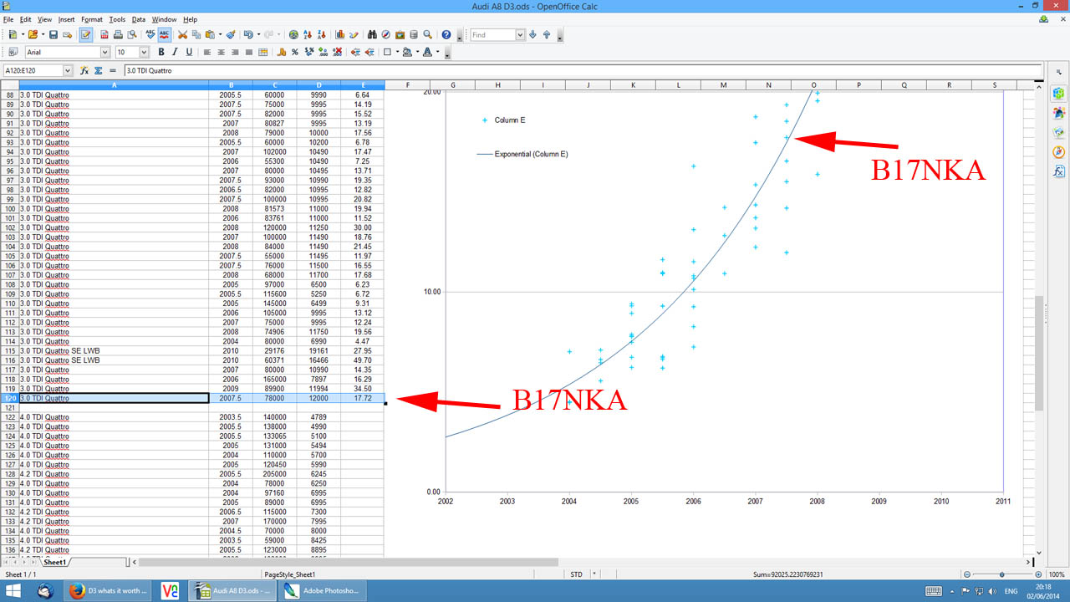Click the Export as PDF icon
1070x602 pixels.
tap(104, 35)
